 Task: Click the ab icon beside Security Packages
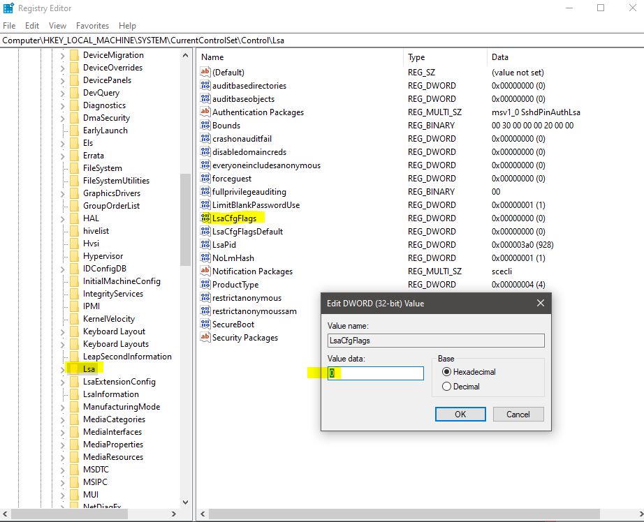point(205,337)
